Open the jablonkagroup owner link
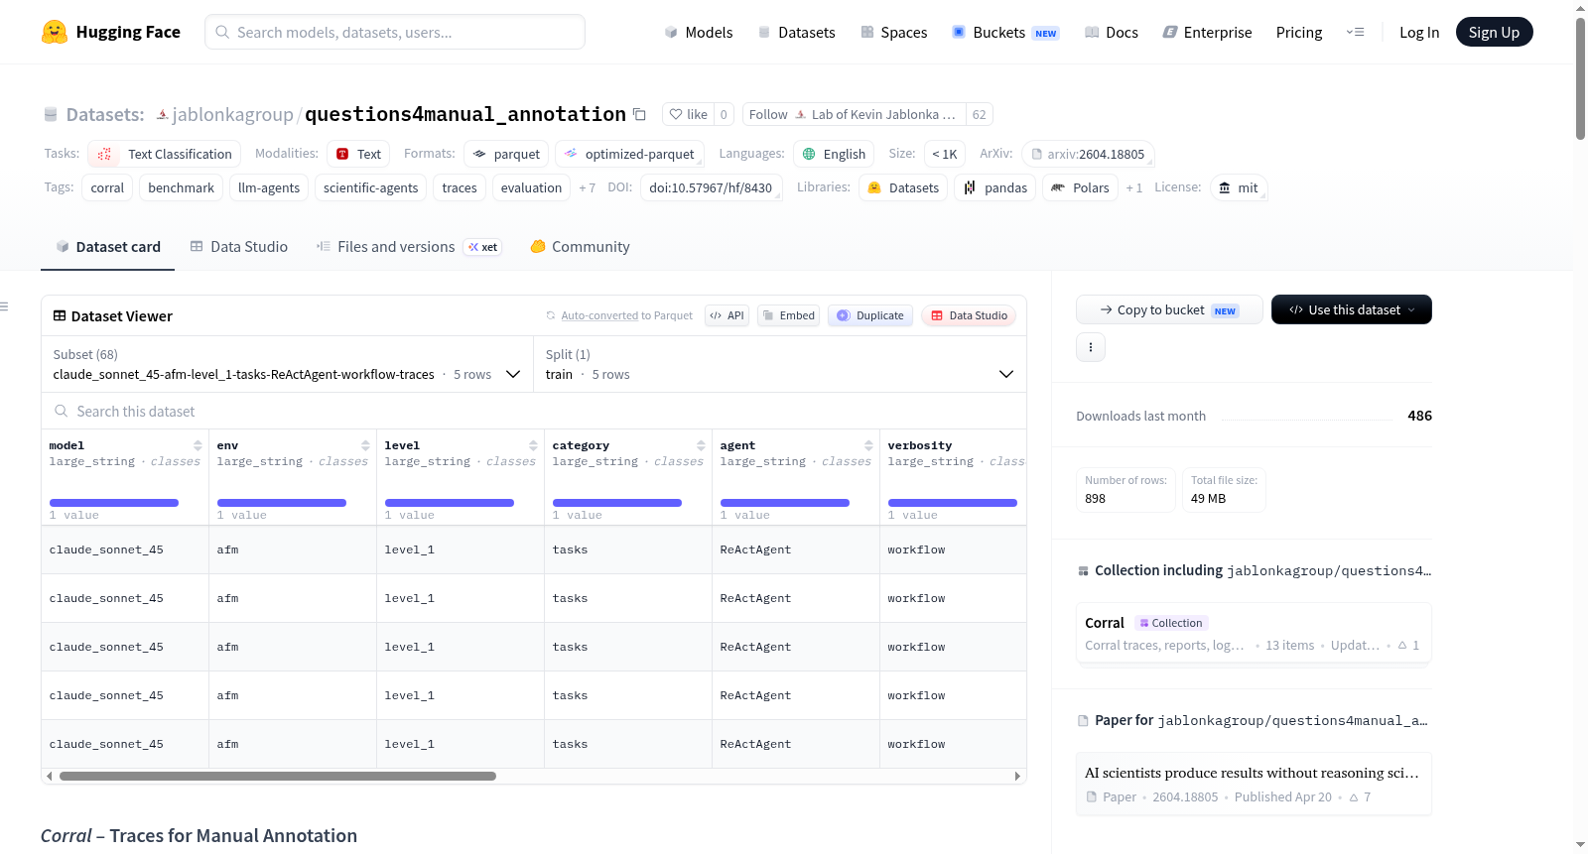The image size is (1588, 854). (x=232, y=115)
